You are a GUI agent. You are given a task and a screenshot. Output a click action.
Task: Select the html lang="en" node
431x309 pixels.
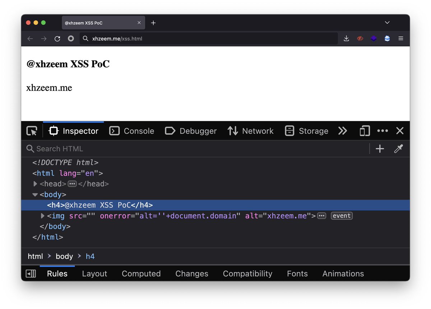click(68, 173)
